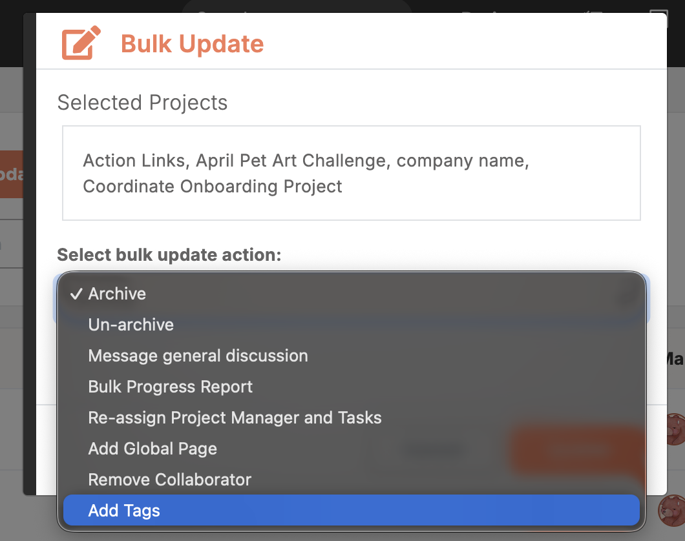Click the lower bear avatar at right edge
Image resolution: width=685 pixels, height=541 pixels.
tap(673, 511)
